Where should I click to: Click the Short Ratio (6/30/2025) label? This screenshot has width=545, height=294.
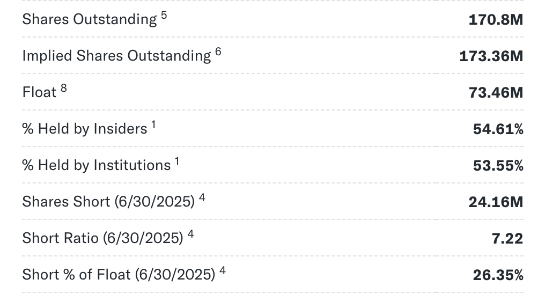pyautogui.click(x=102, y=238)
